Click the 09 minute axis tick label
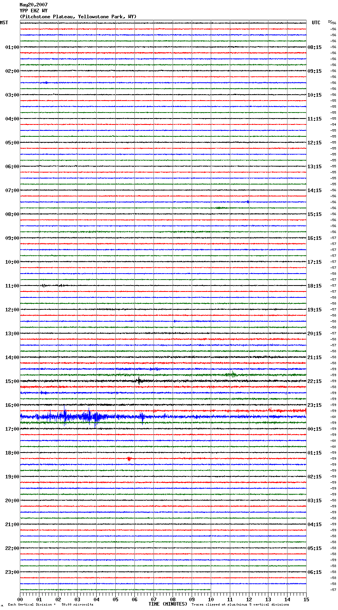This screenshot has height=610, width=338. coord(192,599)
